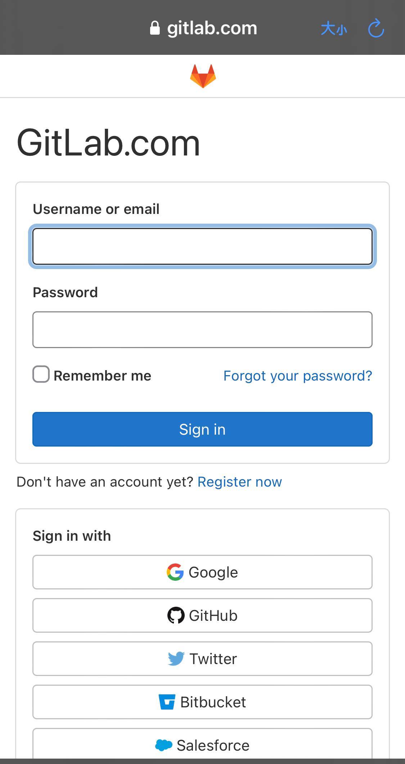Click the GitHub octocat icon

point(176,615)
